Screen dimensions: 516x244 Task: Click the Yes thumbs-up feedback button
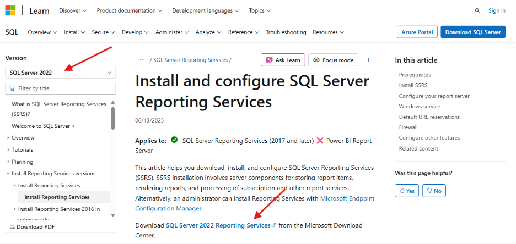(407, 191)
